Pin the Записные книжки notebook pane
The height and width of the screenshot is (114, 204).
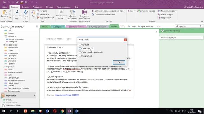[x=37, y=26]
